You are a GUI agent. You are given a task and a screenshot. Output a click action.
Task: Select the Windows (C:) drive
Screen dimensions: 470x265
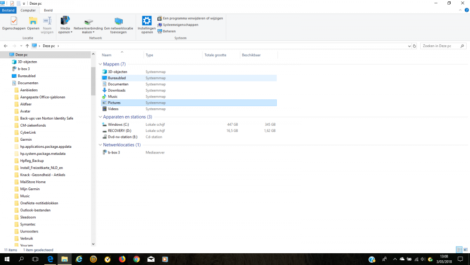[x=118, y=125]
